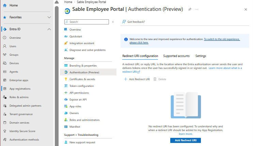
Task: Click the Enterprise apps icon
Action: point(5,80)
